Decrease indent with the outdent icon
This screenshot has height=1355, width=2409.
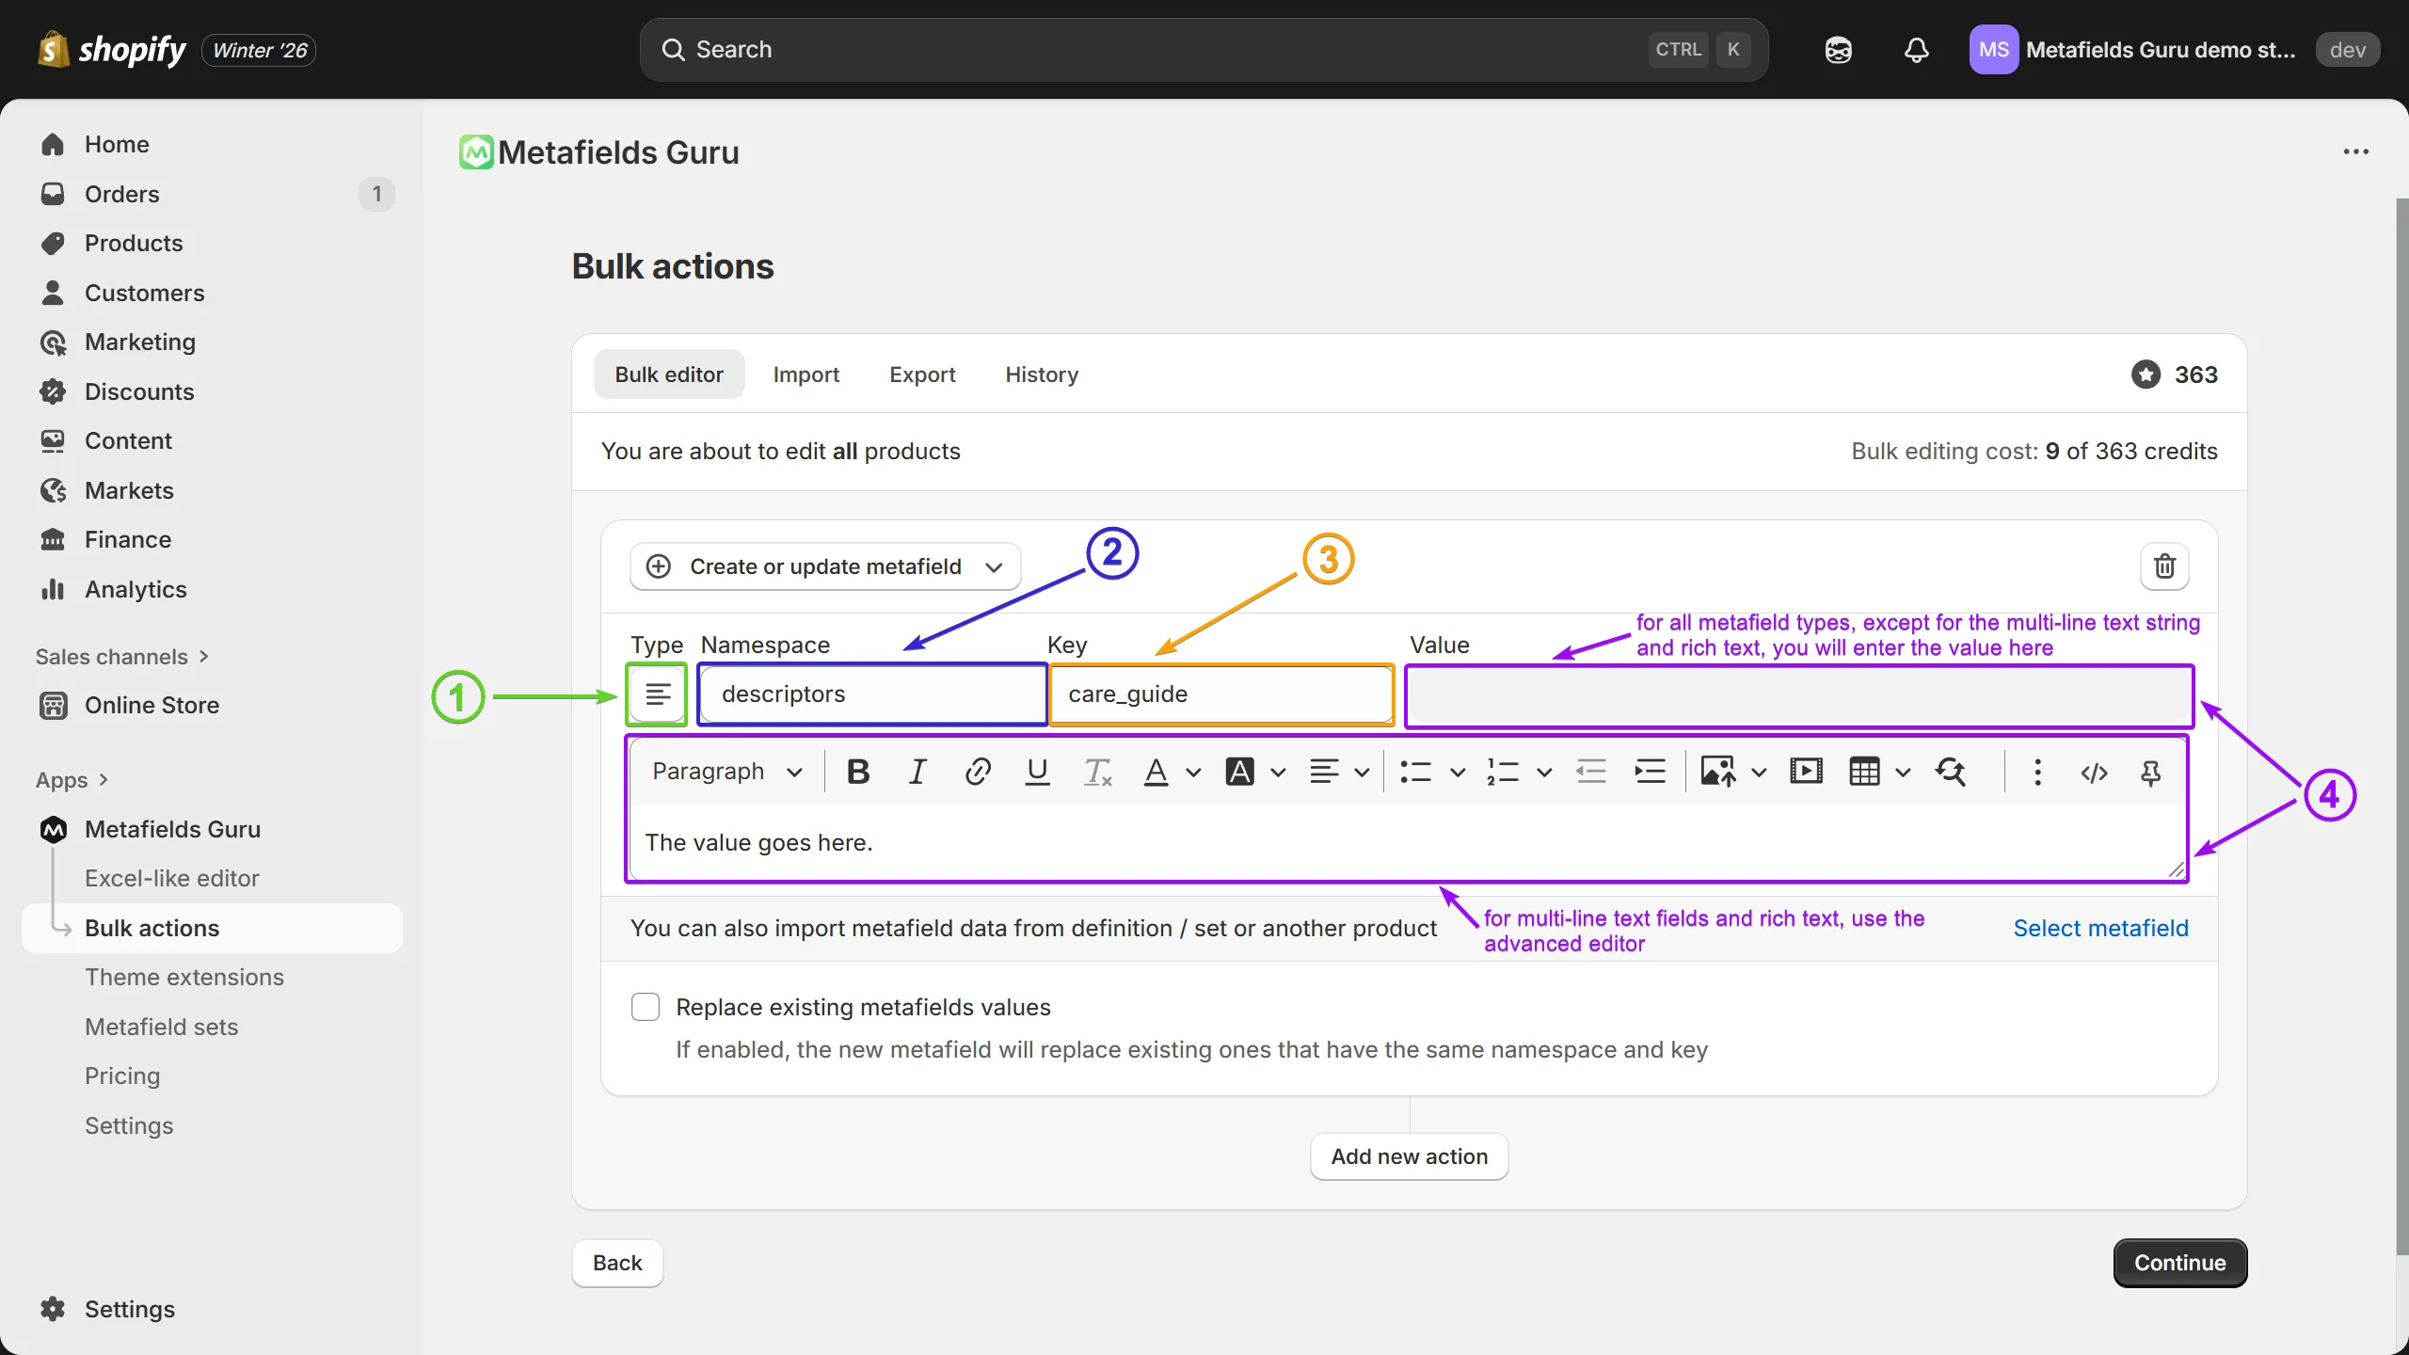(x=1590, y=773)
